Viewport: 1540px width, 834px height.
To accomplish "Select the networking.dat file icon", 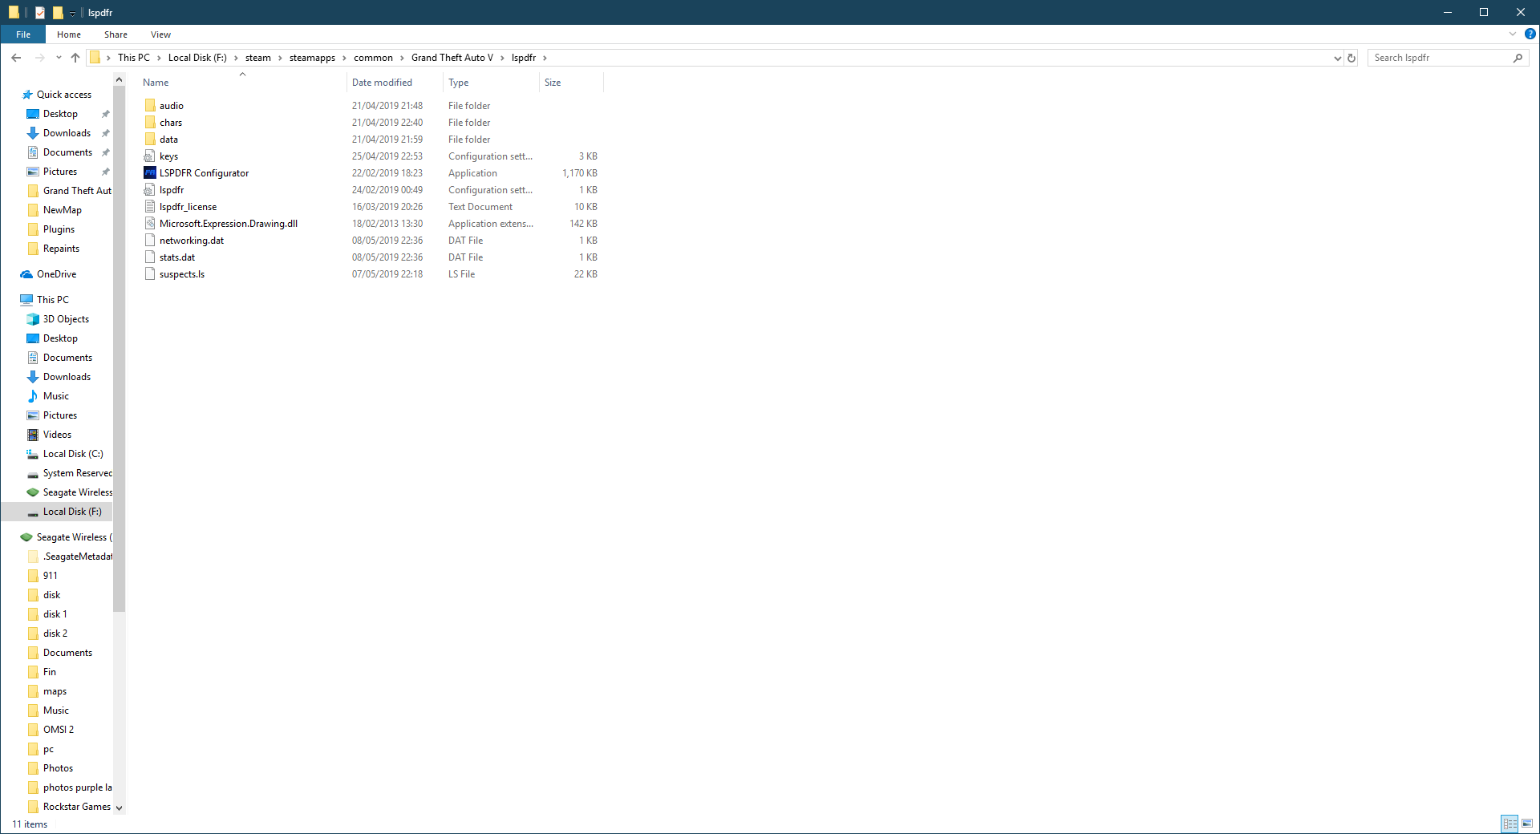I will pyautogui.click(x=150, y=241).
